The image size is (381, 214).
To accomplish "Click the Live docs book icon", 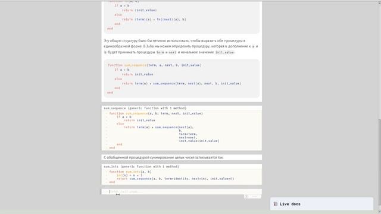I will [275, 204].
